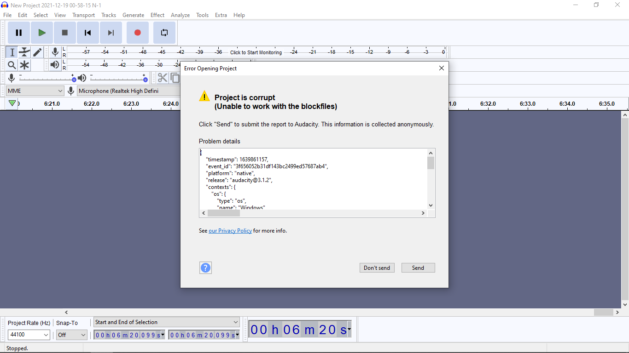
Task: Open the Snap-To dropdown
Action: pyautogui.click(x=71, y=335)
